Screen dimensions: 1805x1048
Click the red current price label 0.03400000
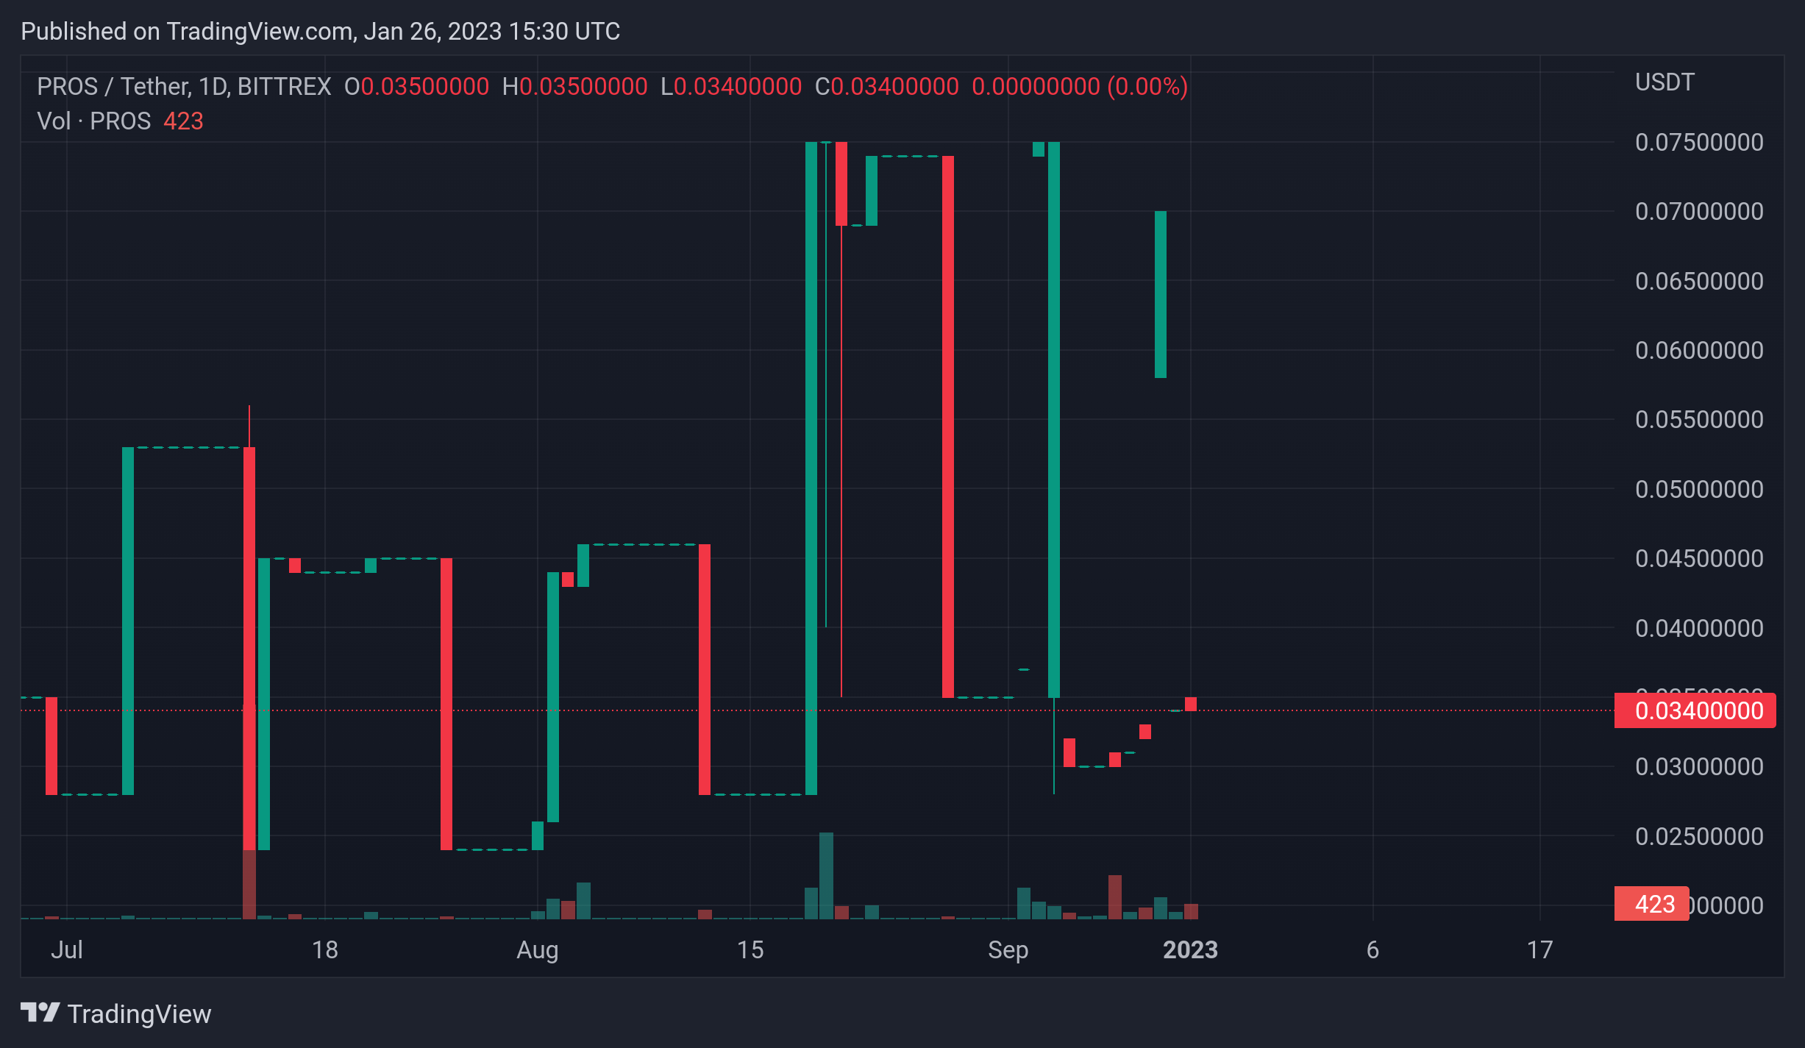point(1695,710)
